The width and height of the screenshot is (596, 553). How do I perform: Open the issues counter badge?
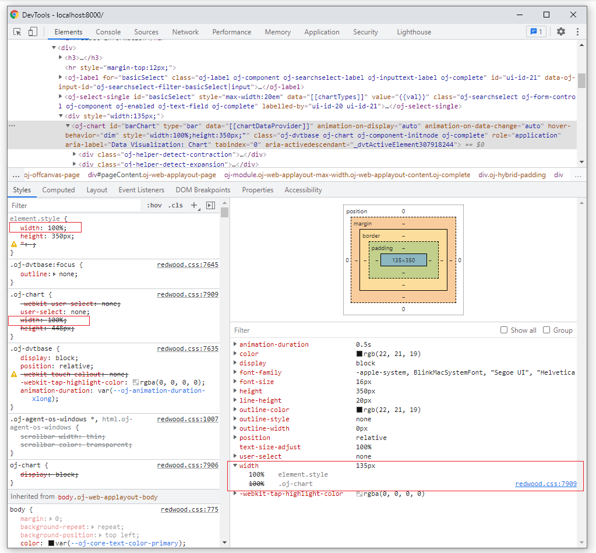click(535, 32)
